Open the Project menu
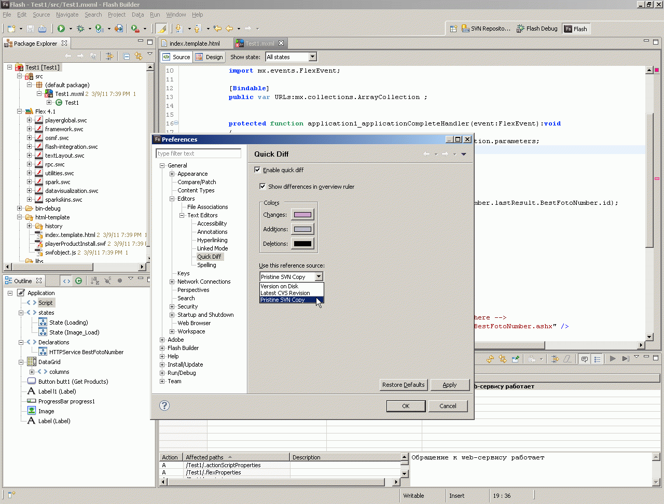 tap(117, 15)
